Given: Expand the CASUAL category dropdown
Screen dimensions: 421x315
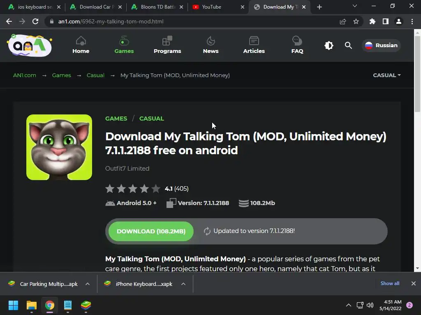Looking at the screenshot, I should pos(386,75).
